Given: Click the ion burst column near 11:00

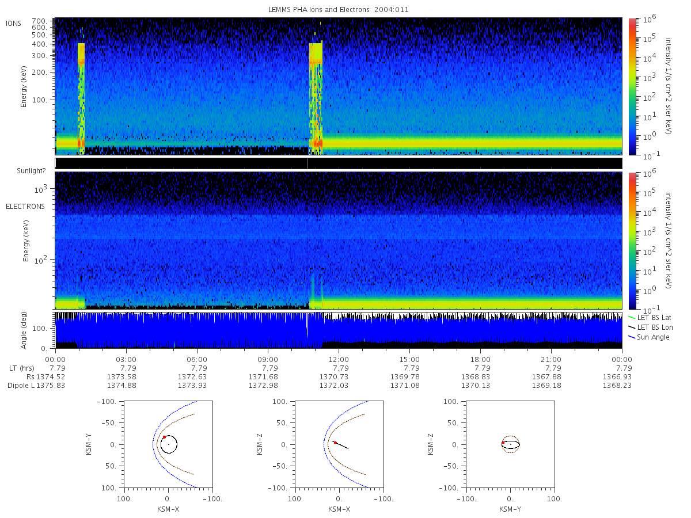Looking at the screenshot, I should (x=316, y=98).
